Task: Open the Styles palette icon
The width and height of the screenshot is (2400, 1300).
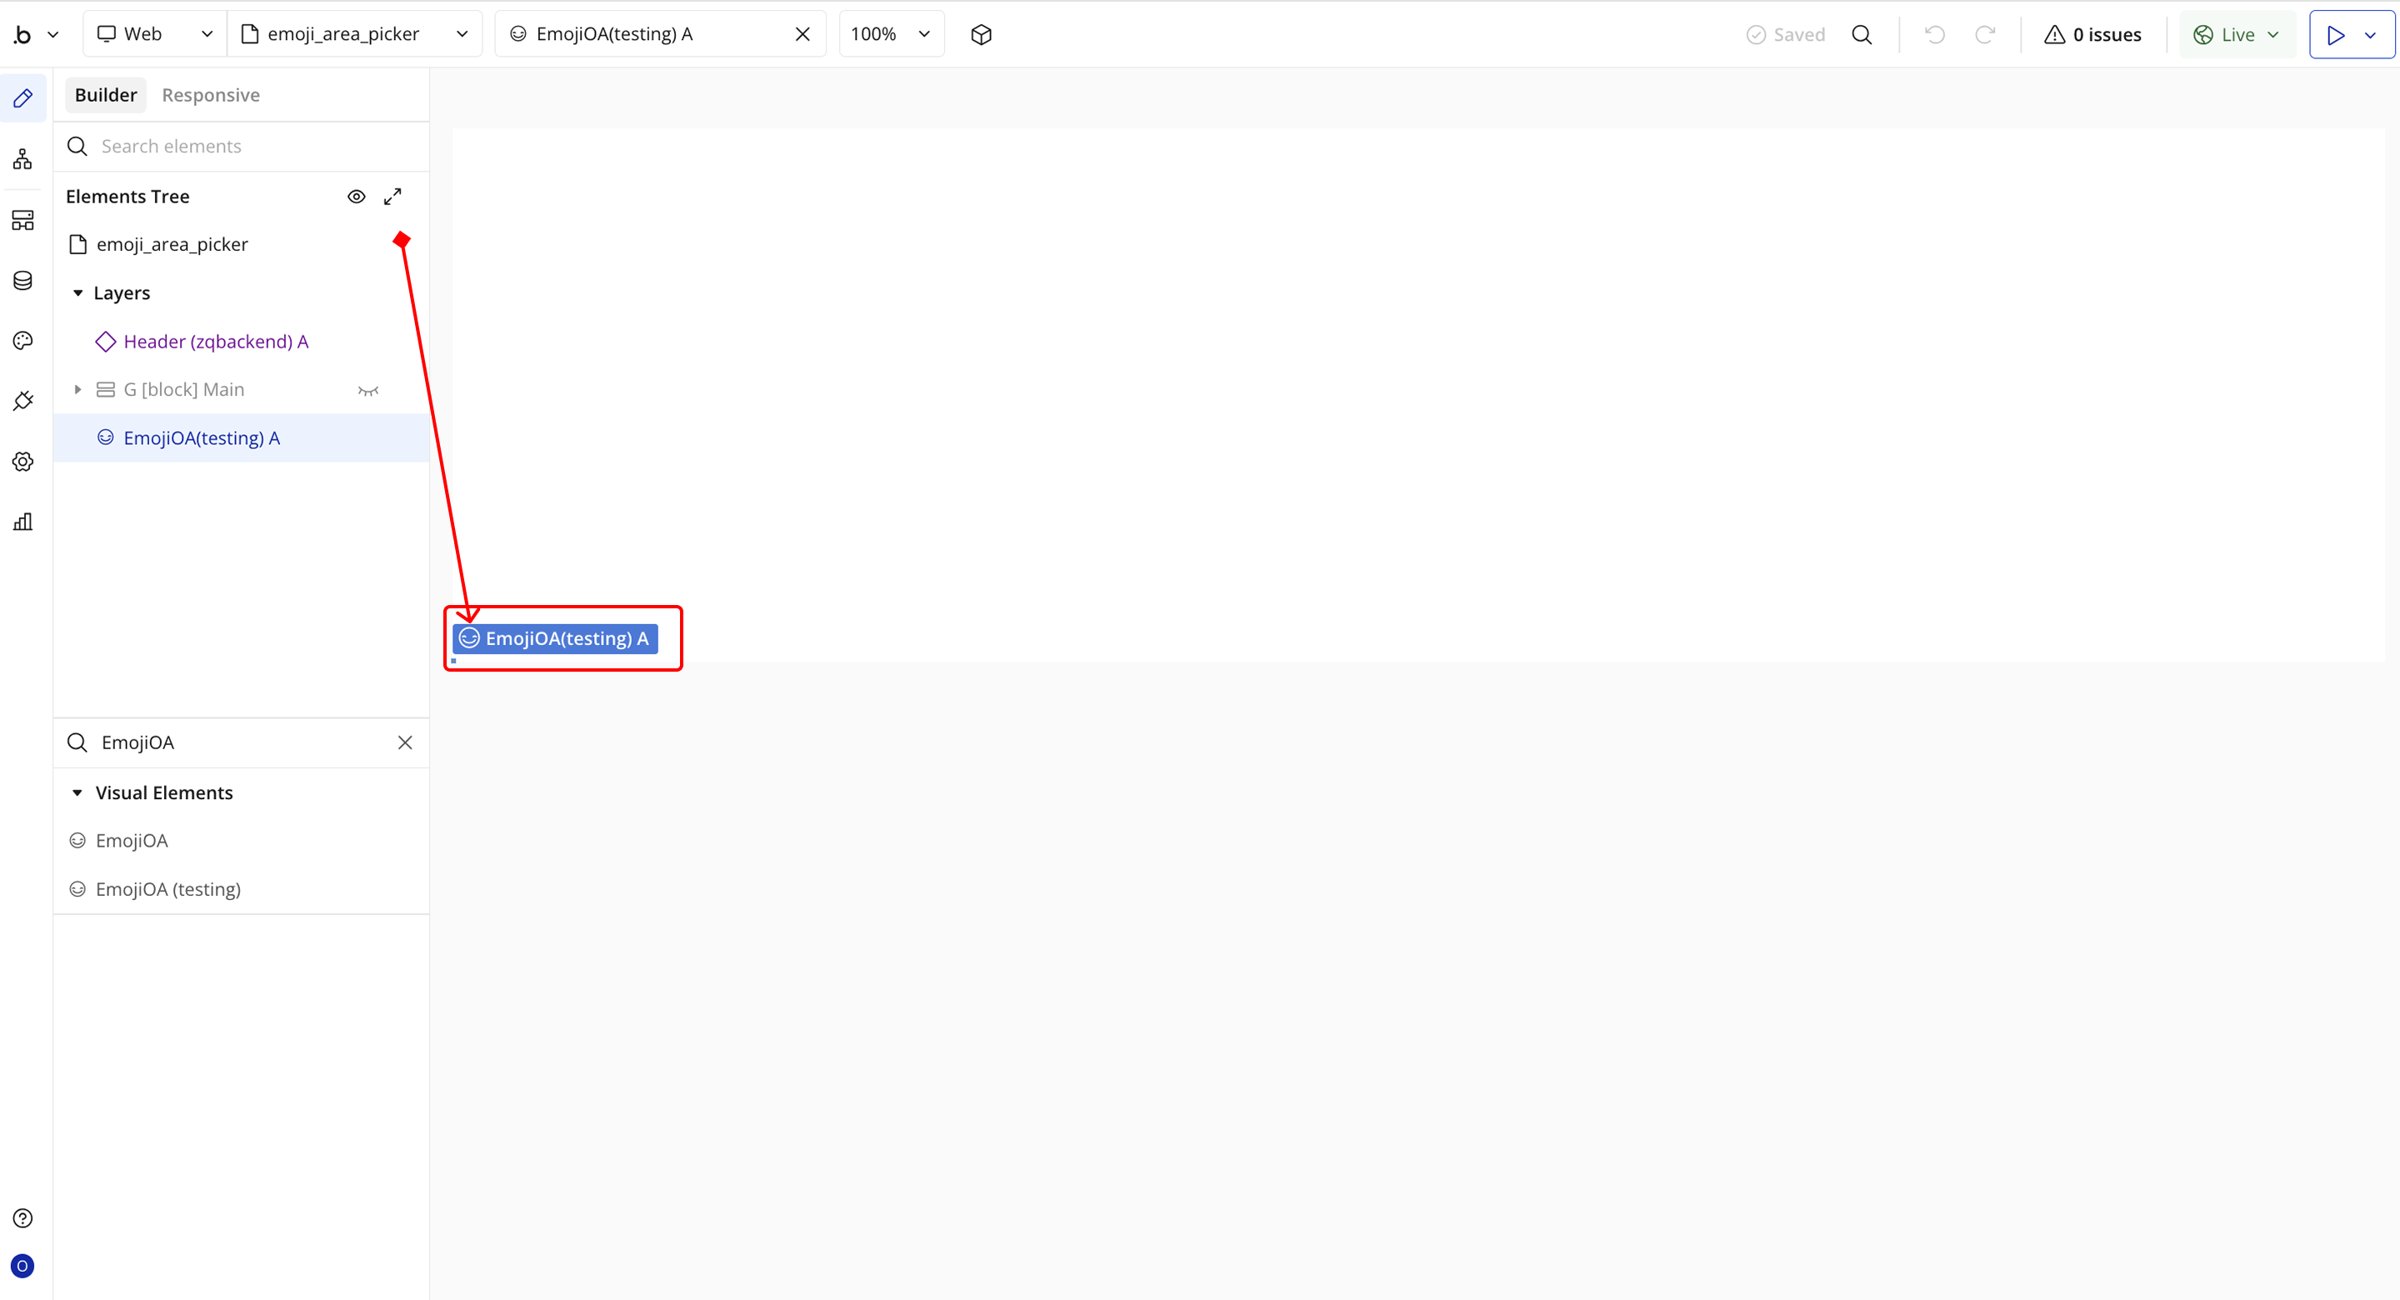Action: click(22, 341)
